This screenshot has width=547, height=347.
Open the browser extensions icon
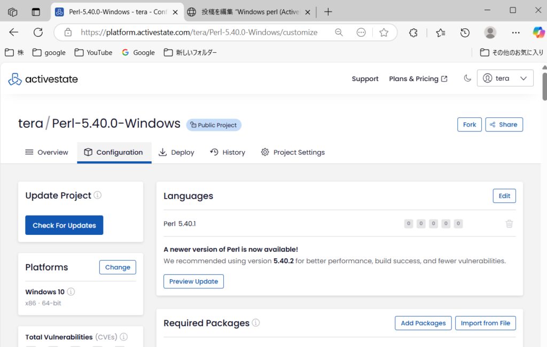pos(413,33)
